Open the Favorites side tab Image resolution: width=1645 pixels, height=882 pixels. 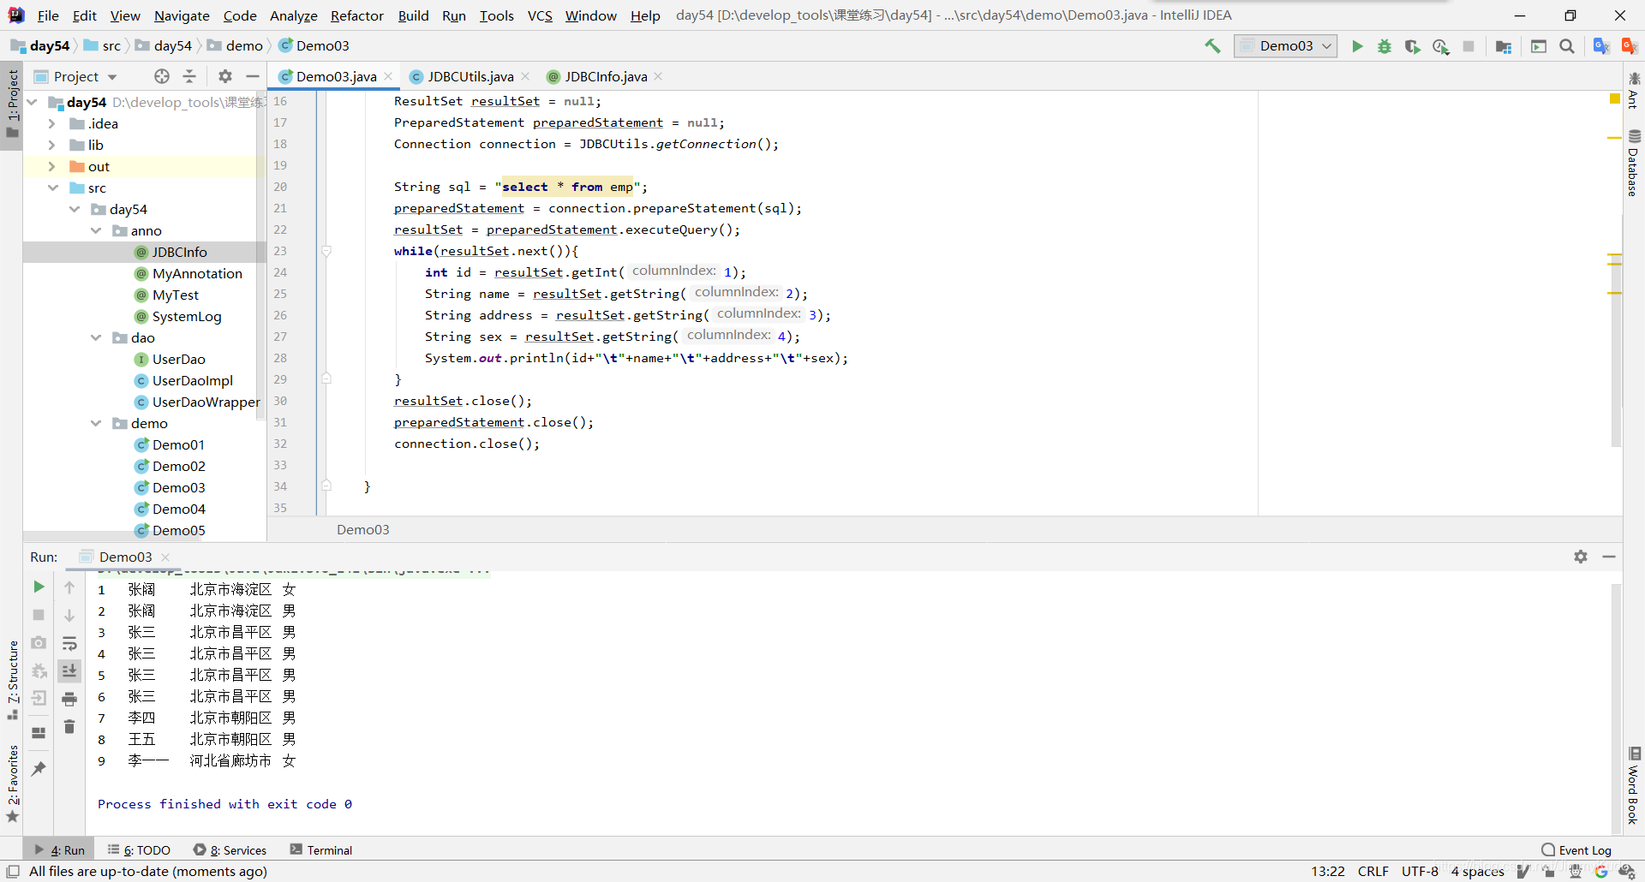13,784
